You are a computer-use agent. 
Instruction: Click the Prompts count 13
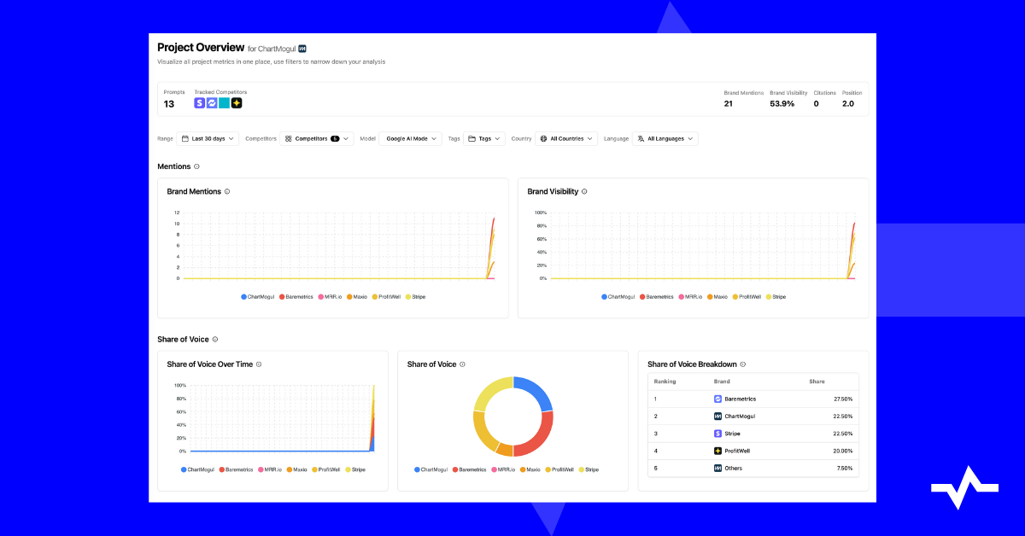pos(169,104)
